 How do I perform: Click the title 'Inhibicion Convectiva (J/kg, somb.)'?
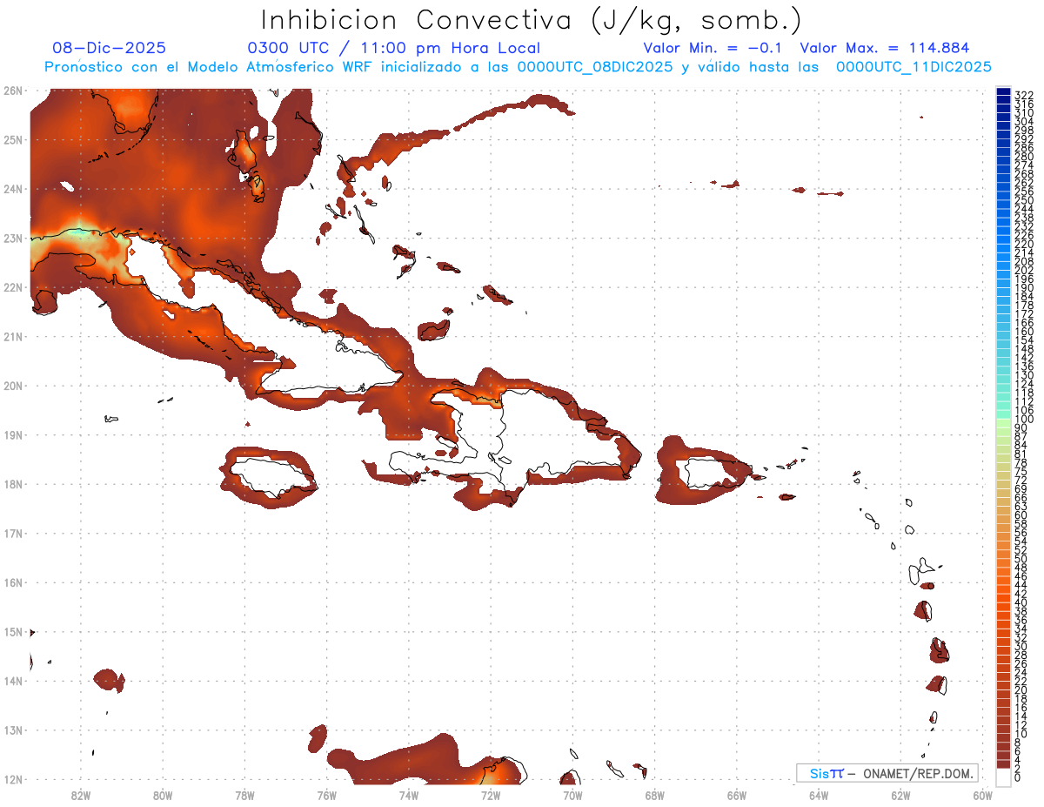(532, 20)
